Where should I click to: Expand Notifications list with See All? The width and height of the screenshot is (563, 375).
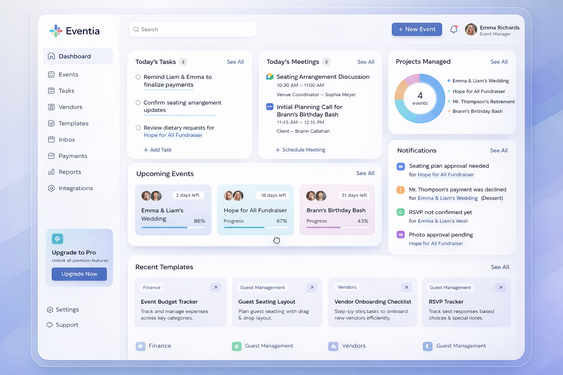point(498,151)
